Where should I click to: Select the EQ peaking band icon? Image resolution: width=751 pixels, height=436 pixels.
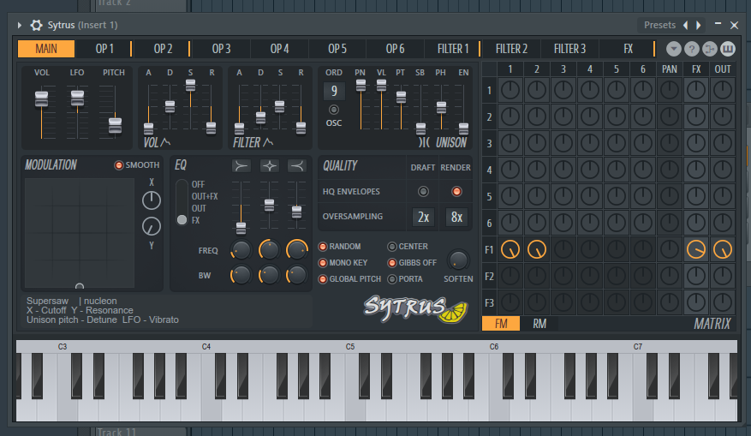pos(269,166)
